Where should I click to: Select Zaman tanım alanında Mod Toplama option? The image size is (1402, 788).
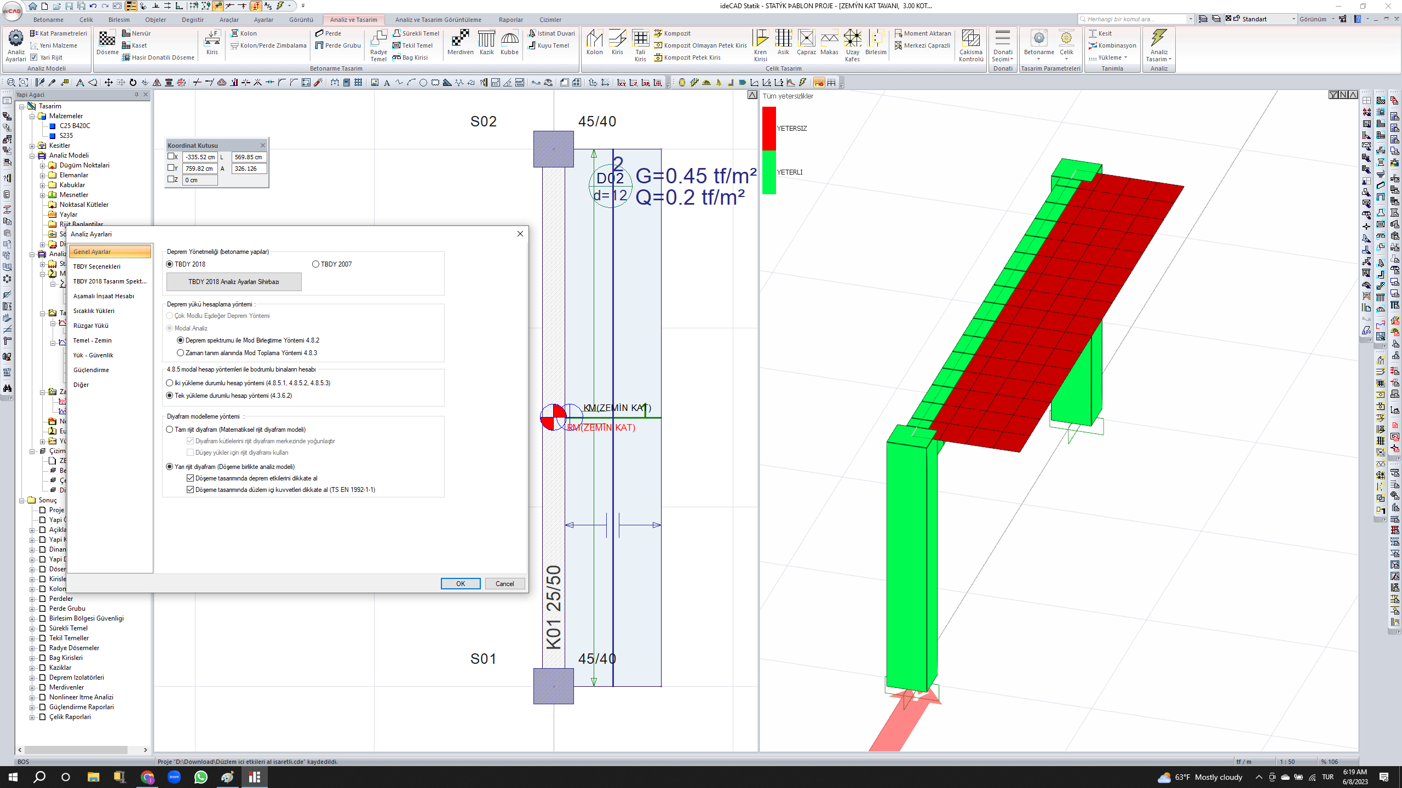[180, 353]
